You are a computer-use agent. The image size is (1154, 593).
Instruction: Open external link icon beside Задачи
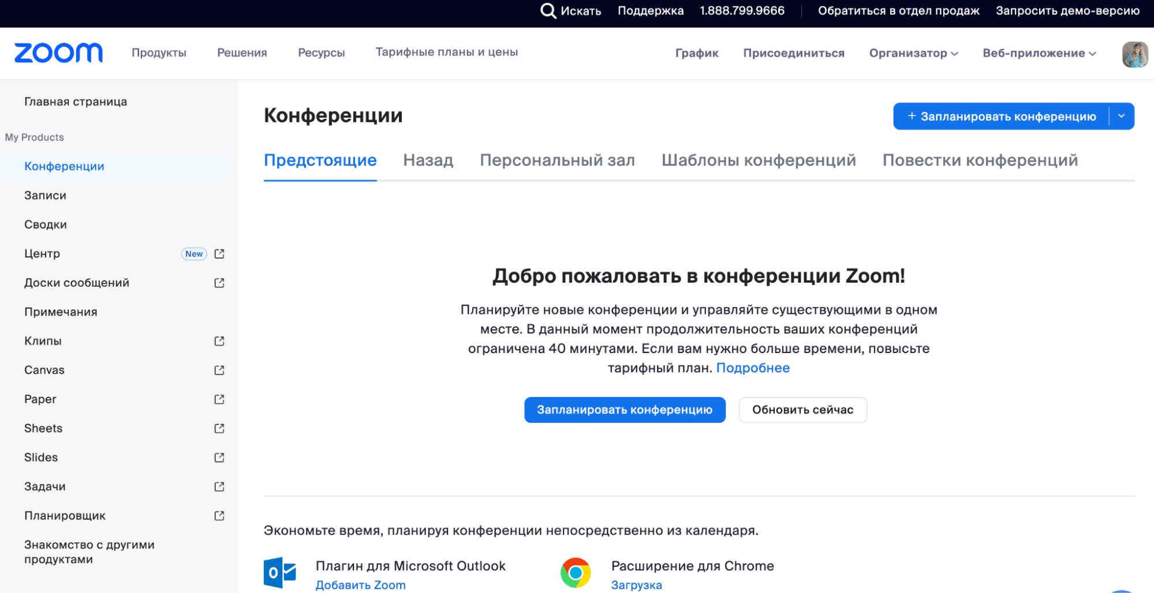pyautogui.click(x=219, y=486)
